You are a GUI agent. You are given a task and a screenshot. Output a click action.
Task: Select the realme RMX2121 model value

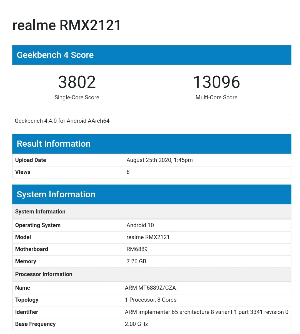coord(148,237)
